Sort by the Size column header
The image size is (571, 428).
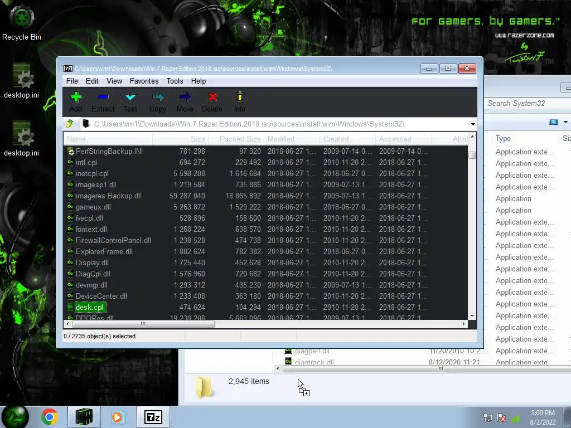click(x=181, y=139)
